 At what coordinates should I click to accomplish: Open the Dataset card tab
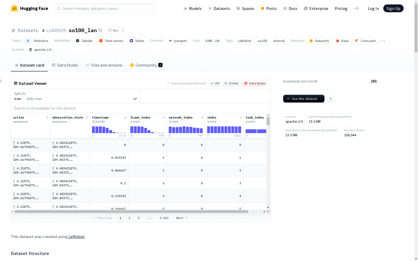29,65
